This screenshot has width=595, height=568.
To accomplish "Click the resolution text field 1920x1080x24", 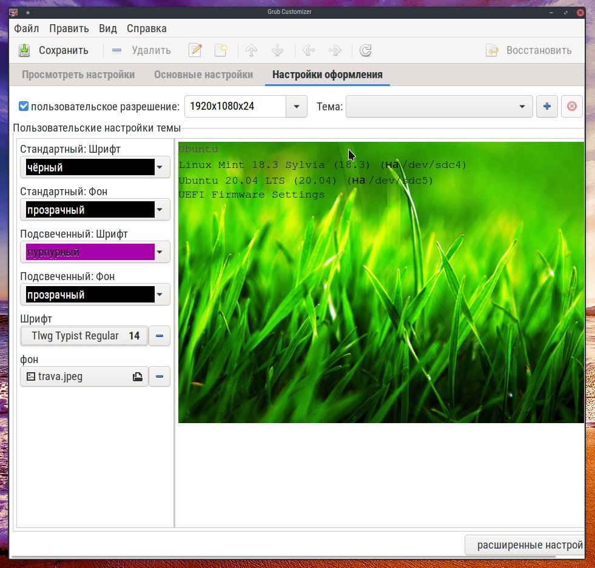I will [x=235, y=107].
